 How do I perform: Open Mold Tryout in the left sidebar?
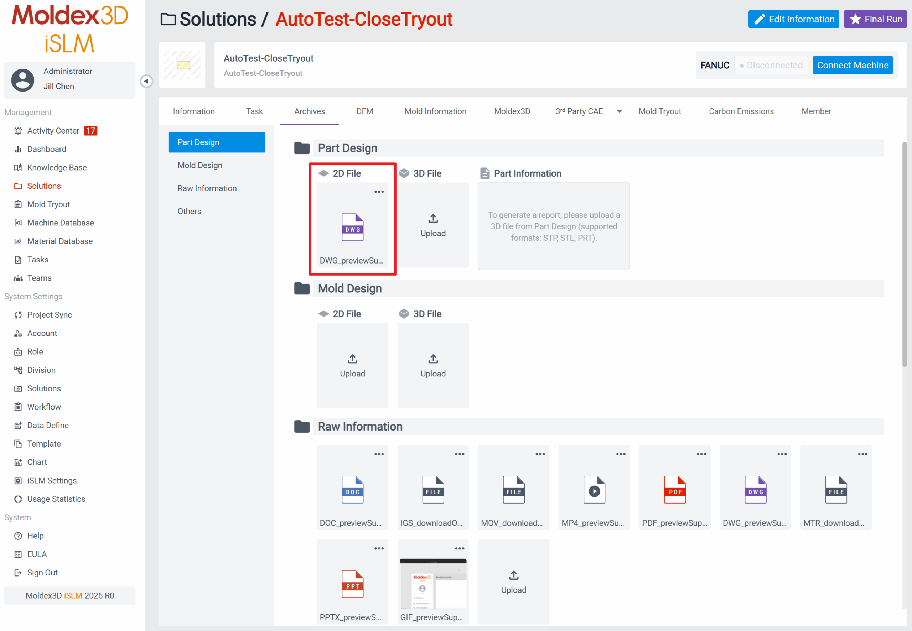coord(48,204)
